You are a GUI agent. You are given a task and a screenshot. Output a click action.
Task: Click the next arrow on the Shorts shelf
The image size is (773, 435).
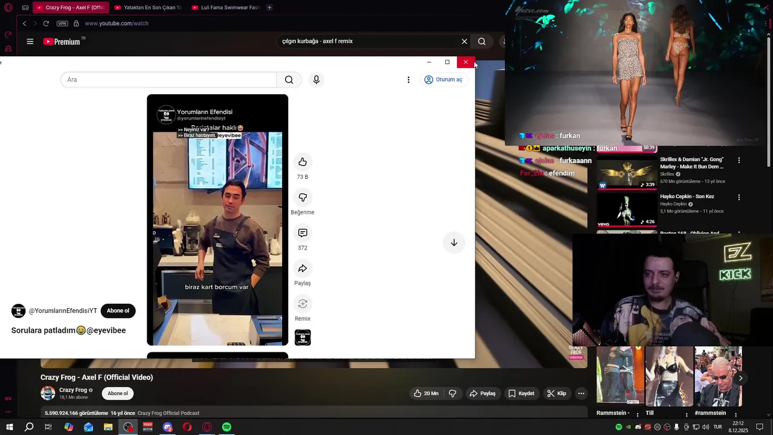[x=740, y=378]
